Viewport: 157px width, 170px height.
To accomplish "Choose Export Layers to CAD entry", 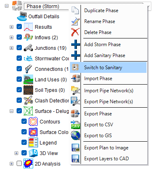I will [x=108, y=159].
